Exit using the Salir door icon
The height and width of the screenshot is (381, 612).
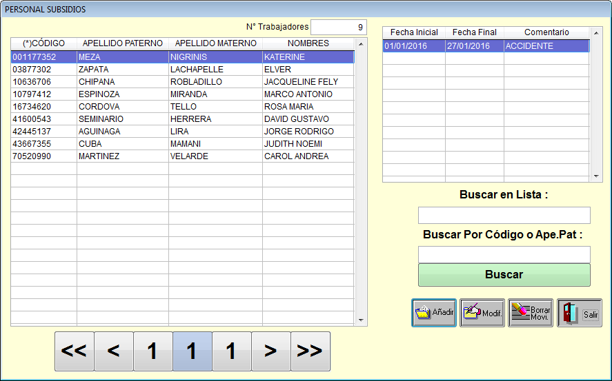point(580,313)
